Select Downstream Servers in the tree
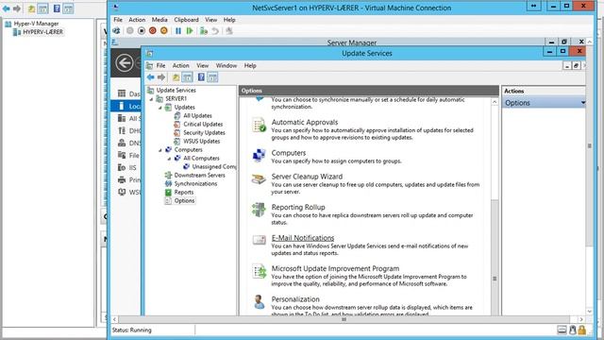Viewport: 604px width, 340px height. tap(199, 175)
